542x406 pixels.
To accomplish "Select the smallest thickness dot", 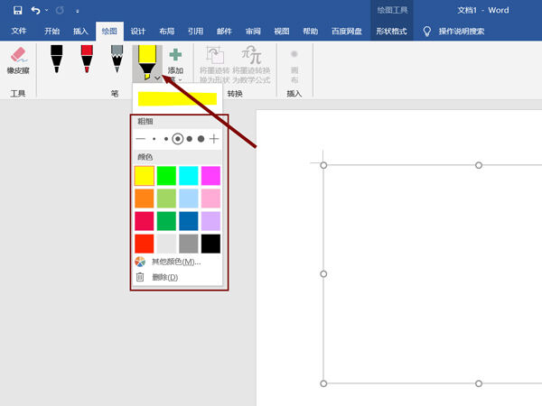I will (154, 139).
